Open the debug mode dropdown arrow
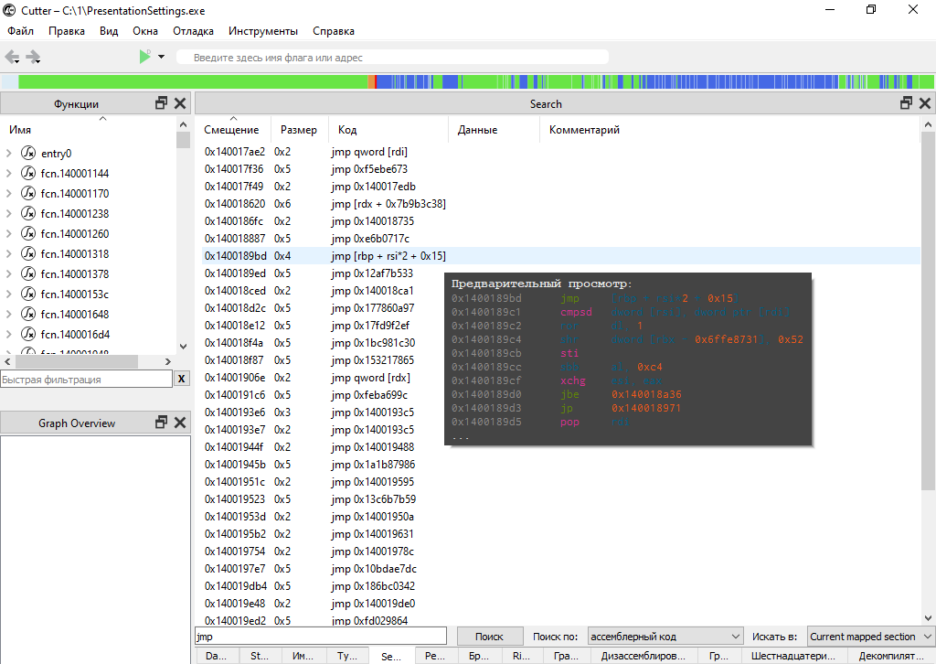Image resolution: width=936 pixels, height=664 pixels. tap(161, 57)
